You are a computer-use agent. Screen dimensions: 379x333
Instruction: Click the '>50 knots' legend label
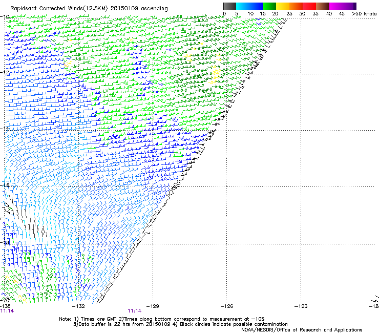[364, 13]
